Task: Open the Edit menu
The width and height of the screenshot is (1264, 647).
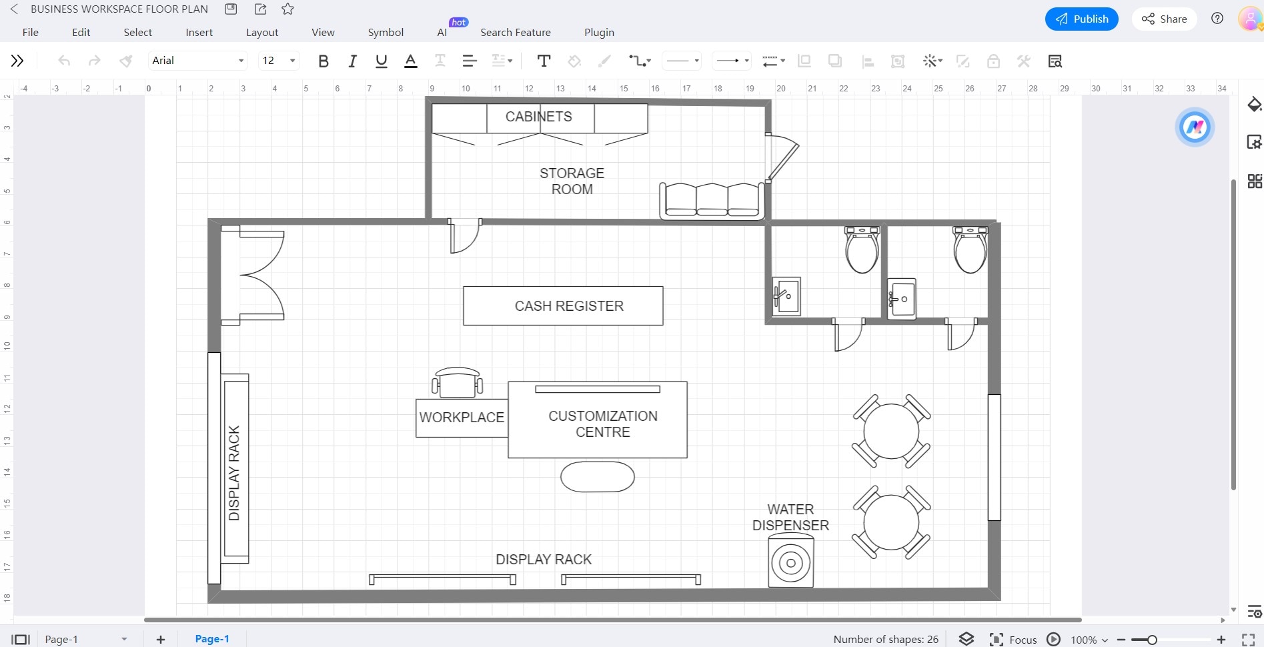Action: pos(81,32)
